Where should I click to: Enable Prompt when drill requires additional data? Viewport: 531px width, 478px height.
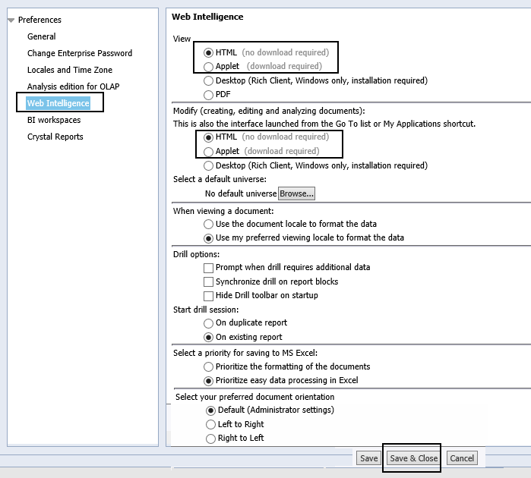pos(208,268)
